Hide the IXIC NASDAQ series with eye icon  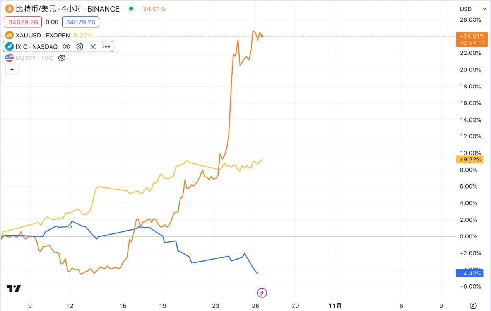tap(66, 47)
